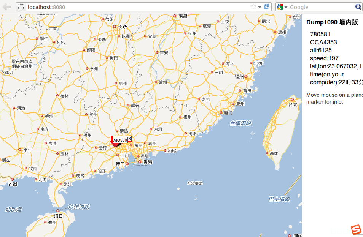Image resolution: width=363 pixels, height=237 pixels.
Task: Click the 东沙群岛 islands label
Action: point(195,183)
